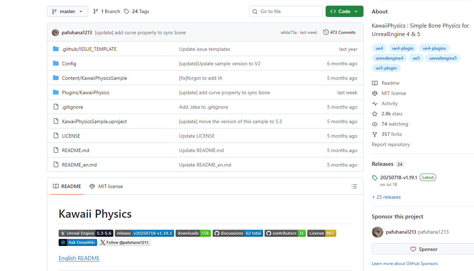Click the 1 Branch link

click(107, 11)
